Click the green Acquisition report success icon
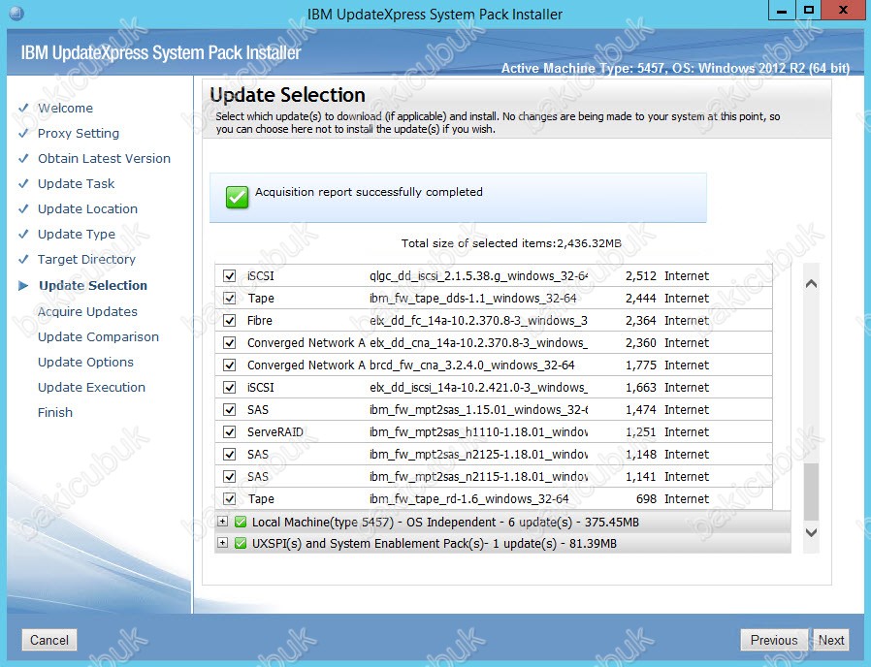Screen dimensions: 871x667 point(238,197)
